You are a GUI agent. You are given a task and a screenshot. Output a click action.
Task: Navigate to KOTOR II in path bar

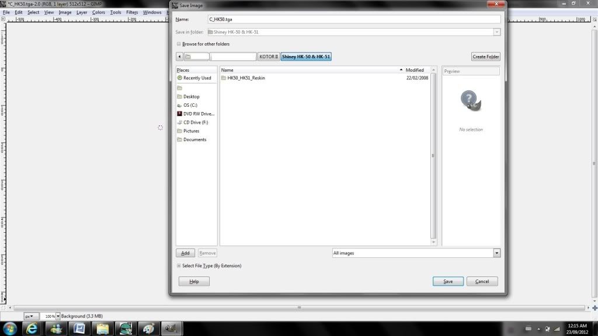tap(268, 57)
